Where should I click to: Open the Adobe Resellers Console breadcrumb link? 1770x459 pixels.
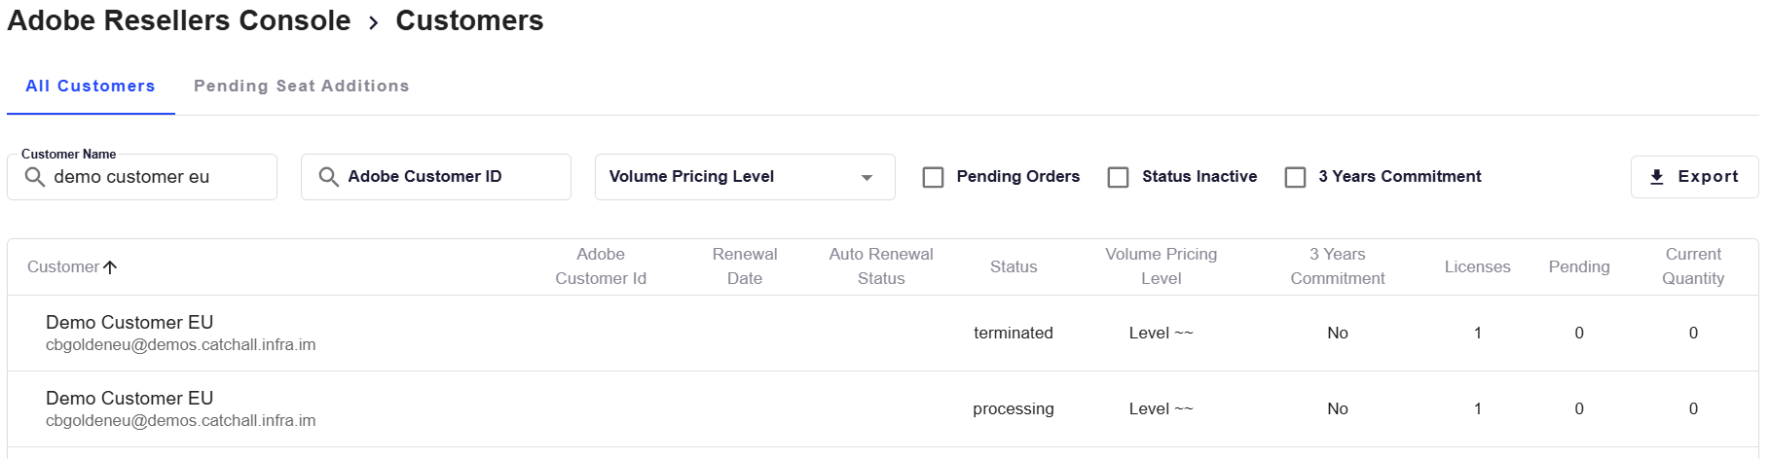tap(179, 20)
